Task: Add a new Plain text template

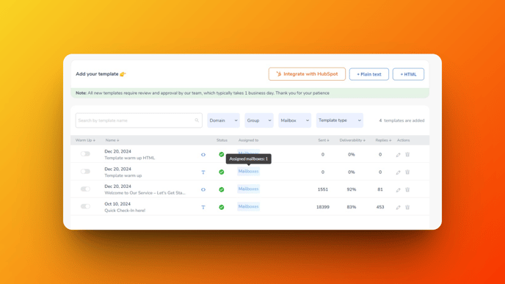Action: (368, 74)
